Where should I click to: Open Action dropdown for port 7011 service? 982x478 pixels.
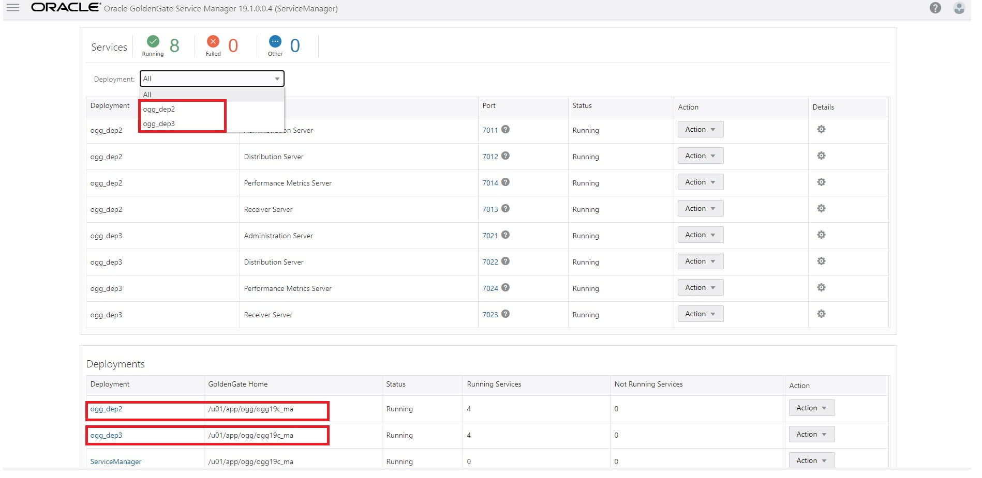point(701,129)
